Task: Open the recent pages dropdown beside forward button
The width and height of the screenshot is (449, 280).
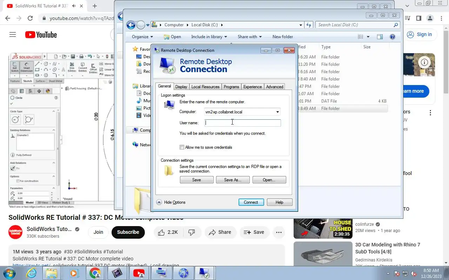Action: coord(148,25)
